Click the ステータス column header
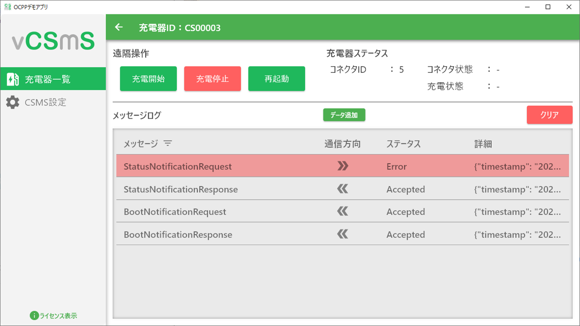This screenshot has width=580, height=326. [x=403, y=144]
